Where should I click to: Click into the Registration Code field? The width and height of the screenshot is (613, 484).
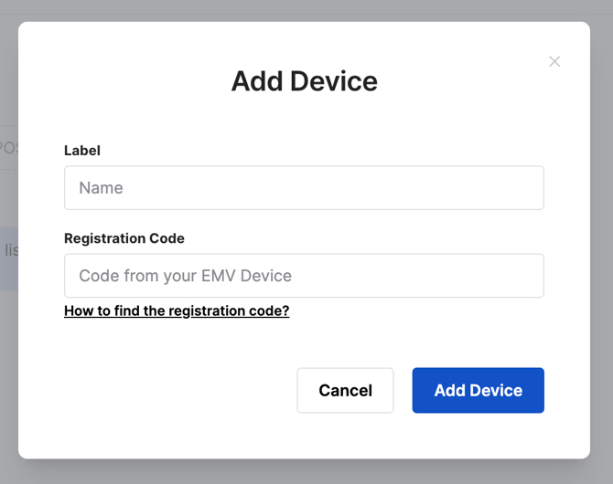304,276
